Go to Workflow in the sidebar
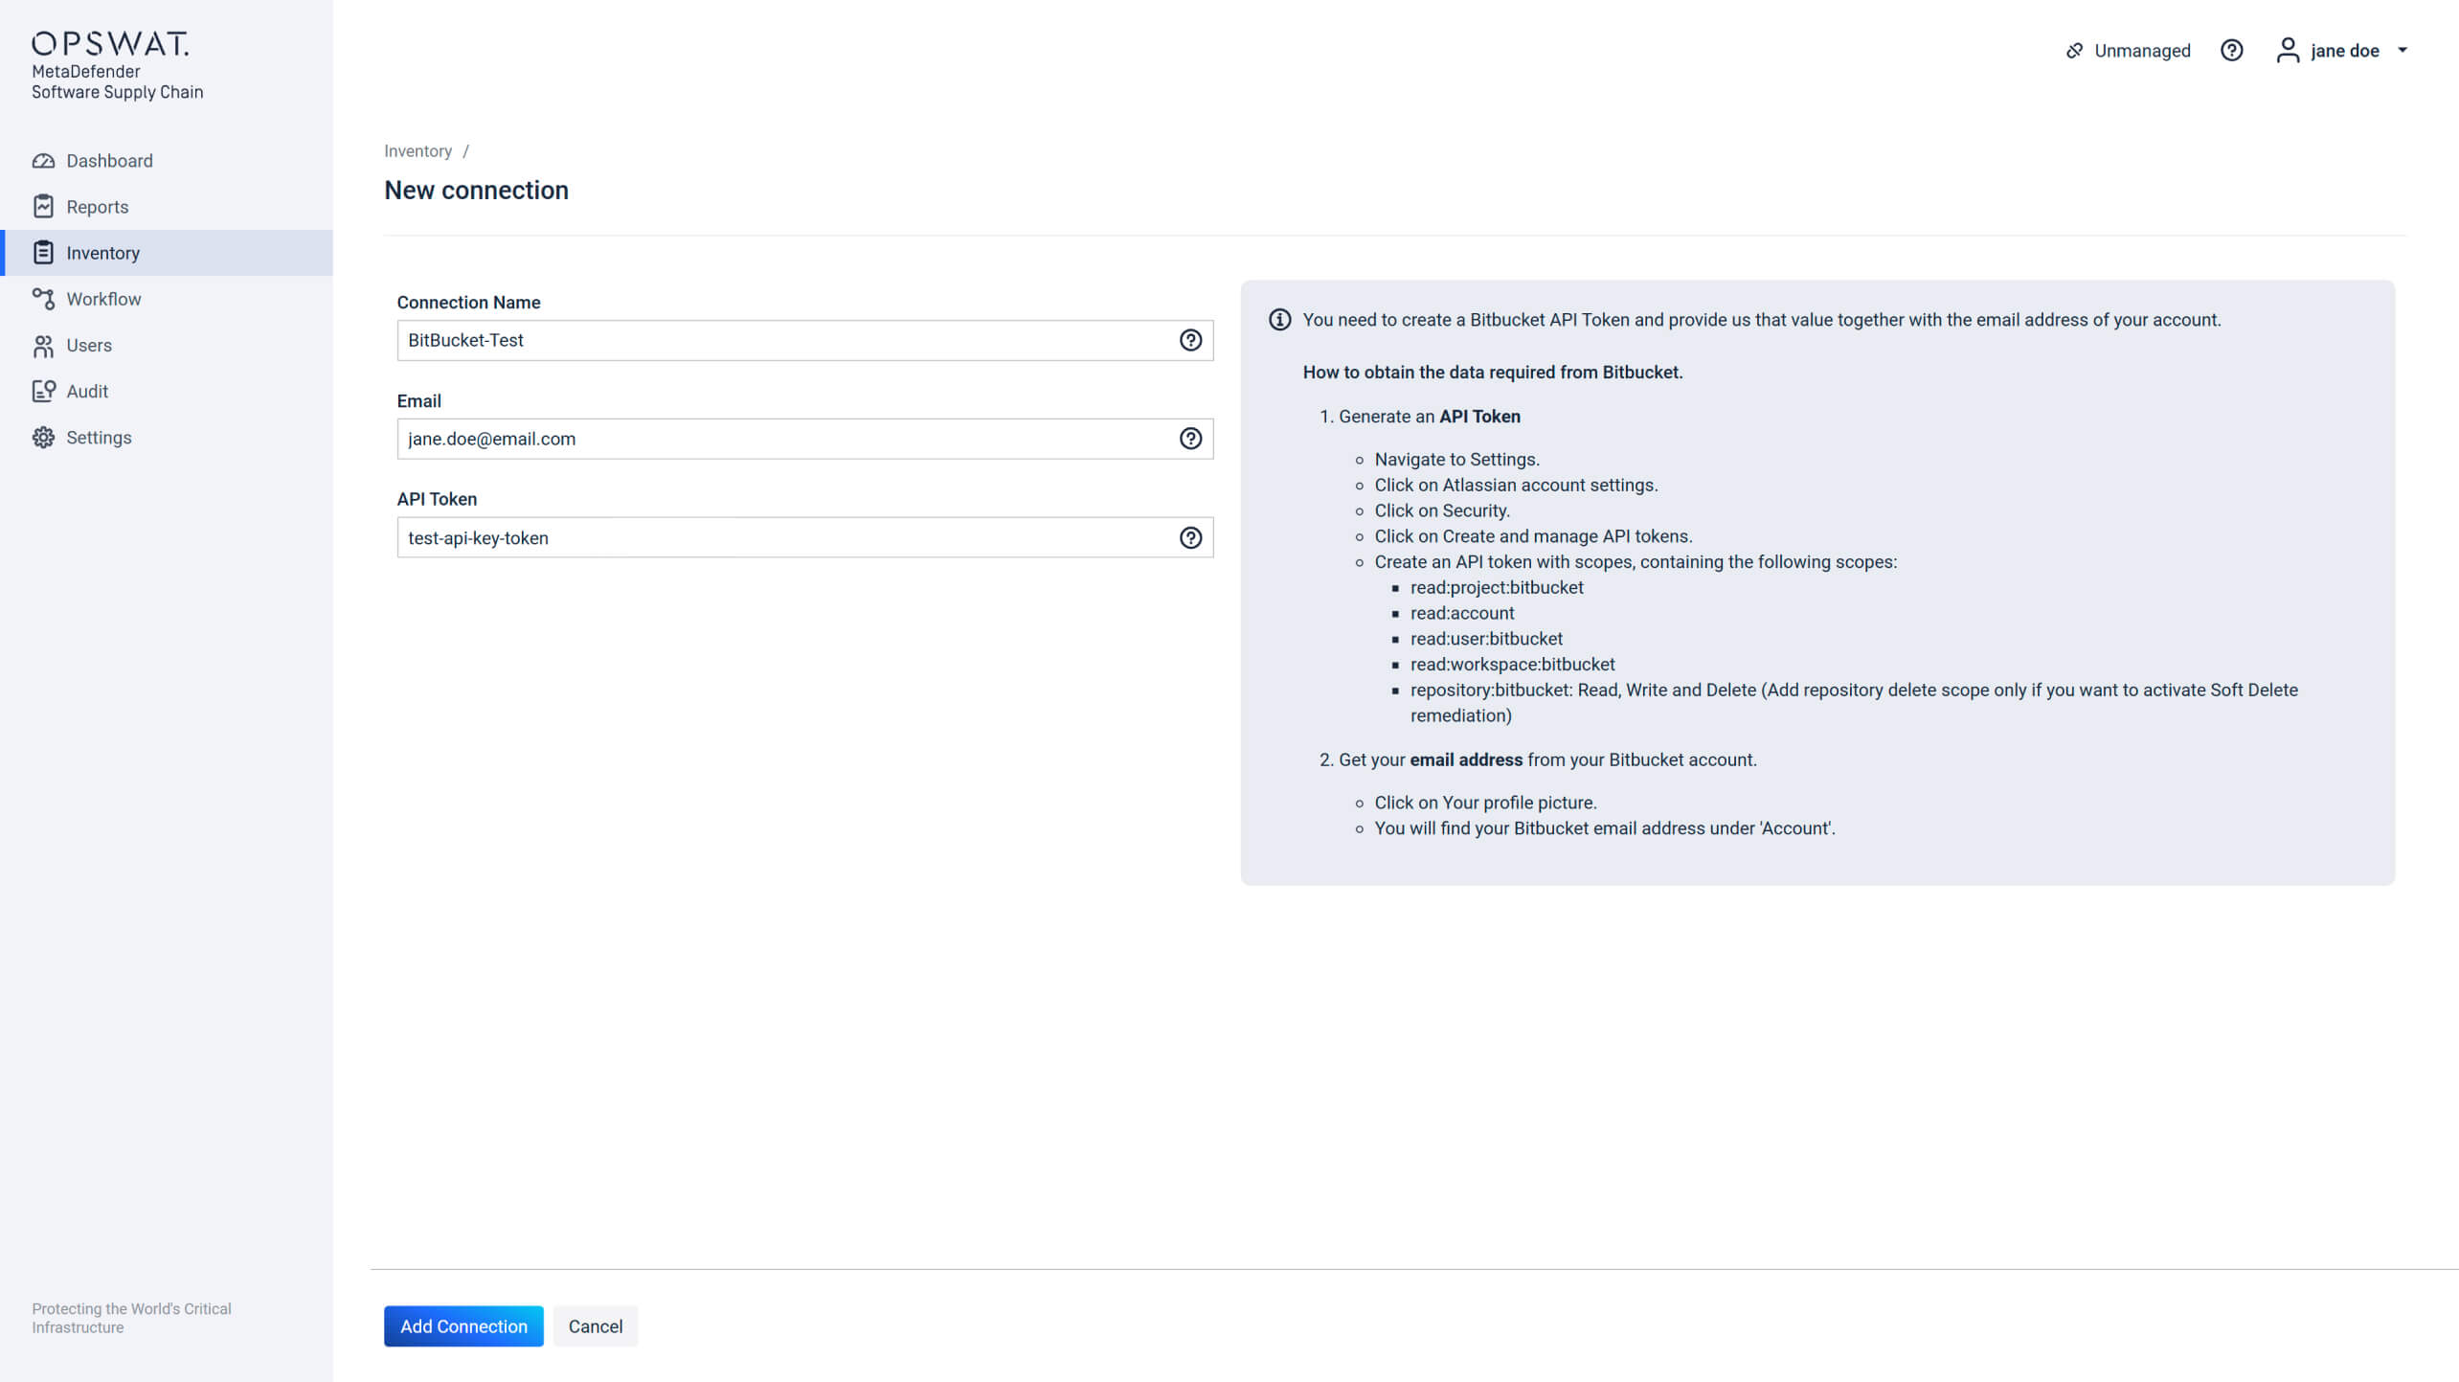This screenshot has width=2459, height=1382. coord(103,299)
